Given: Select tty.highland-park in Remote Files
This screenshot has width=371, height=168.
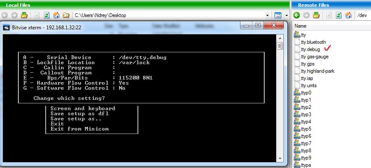Looking at the screenshot, I should coord(318,71).
